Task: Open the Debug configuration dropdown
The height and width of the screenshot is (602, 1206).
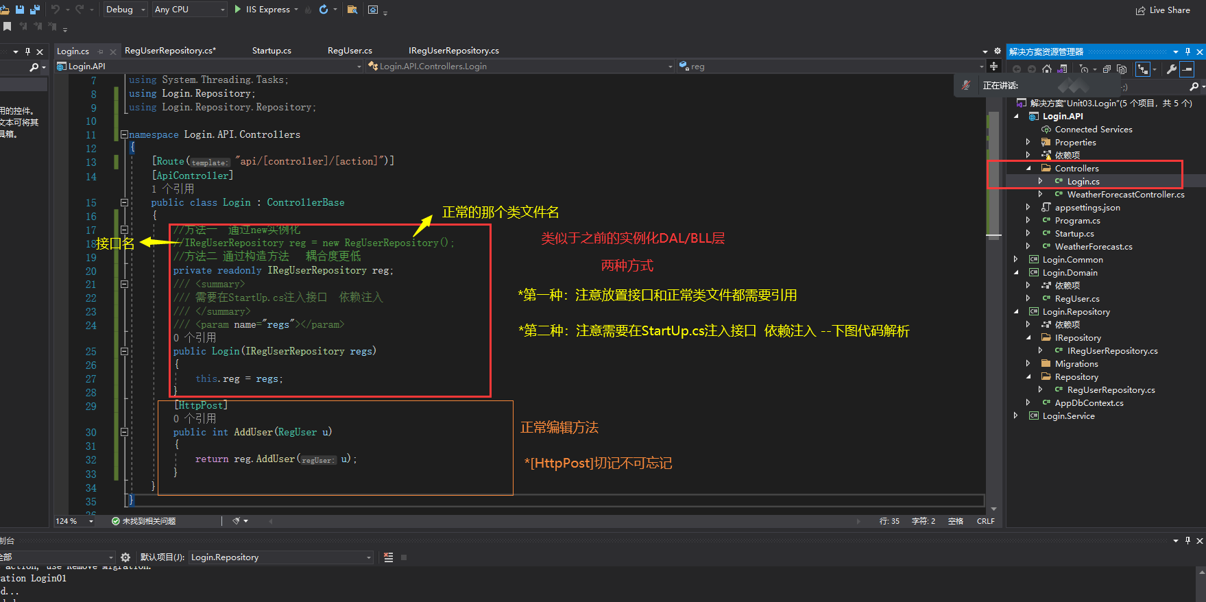Action: point(125,10)
